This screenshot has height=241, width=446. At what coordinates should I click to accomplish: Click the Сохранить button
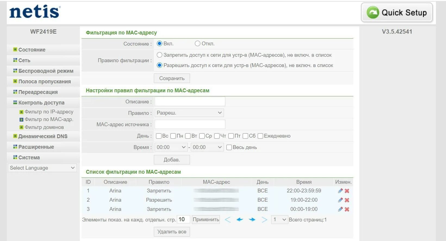172,78
